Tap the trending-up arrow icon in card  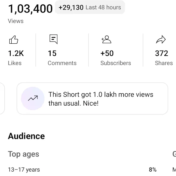[33, 98]
